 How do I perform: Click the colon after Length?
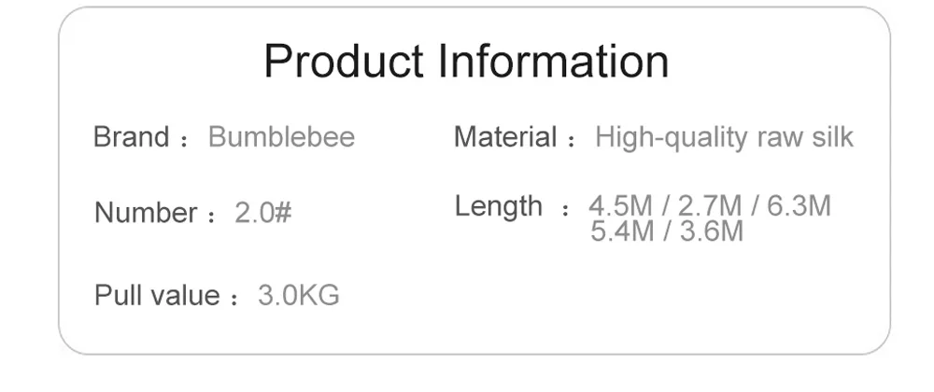[566, 210]
